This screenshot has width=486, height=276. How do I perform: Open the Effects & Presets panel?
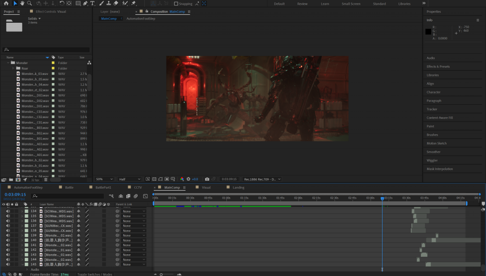(438, 66)
